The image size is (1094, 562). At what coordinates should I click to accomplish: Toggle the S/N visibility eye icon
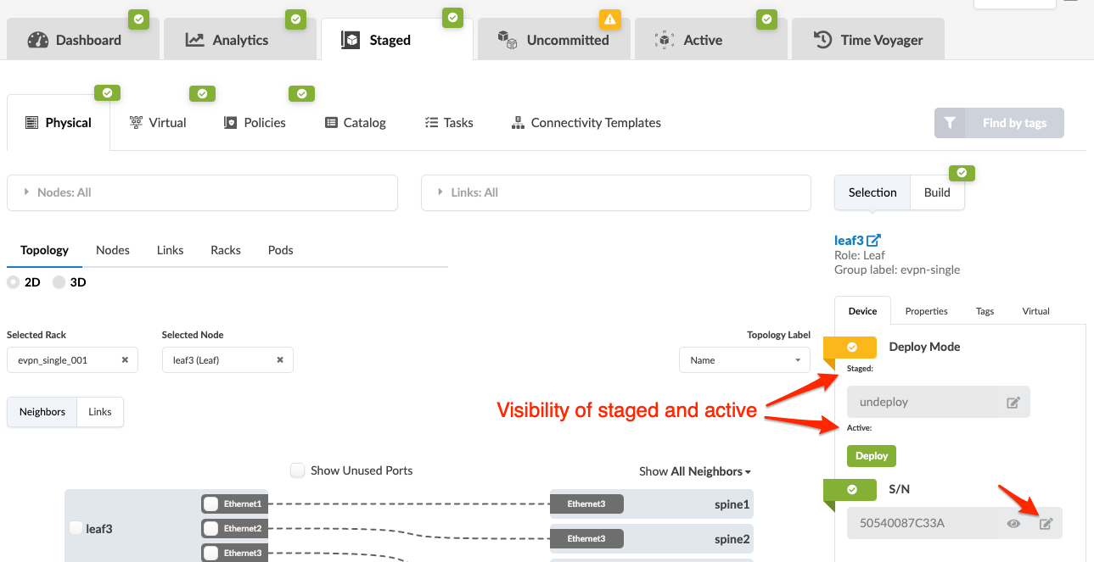(x=1013, y=524)
